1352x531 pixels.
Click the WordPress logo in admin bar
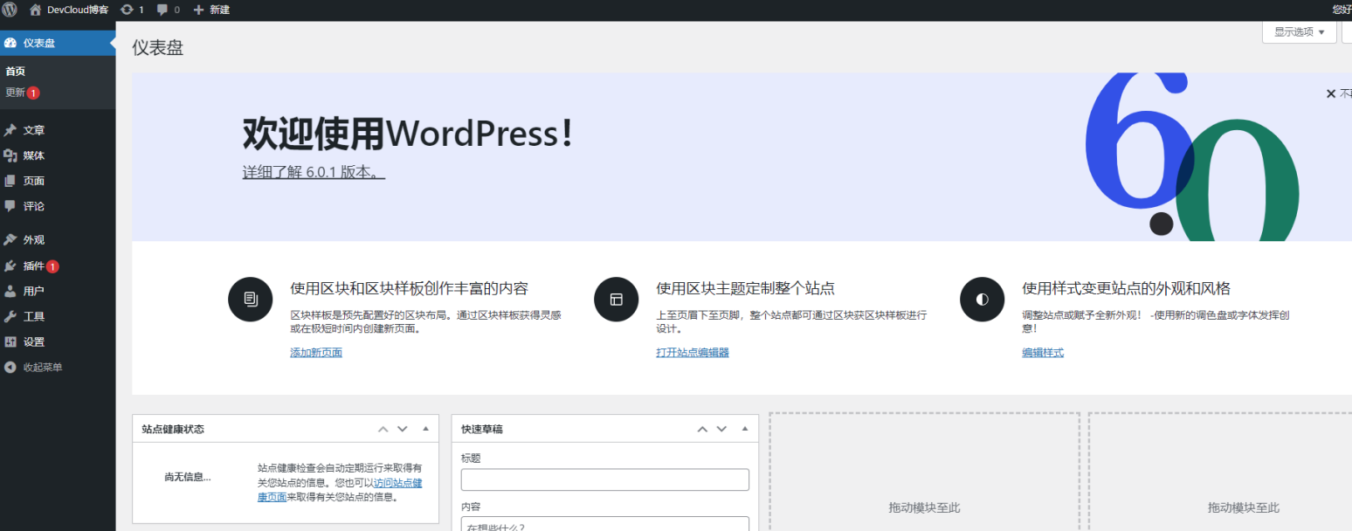10,10
